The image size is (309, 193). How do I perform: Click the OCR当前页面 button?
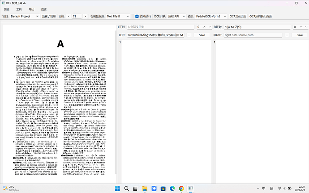tap(238, 17)
